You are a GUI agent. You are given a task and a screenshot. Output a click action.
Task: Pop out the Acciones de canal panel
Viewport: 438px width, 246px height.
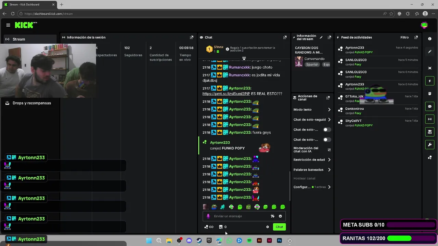(x=328, y=98)
